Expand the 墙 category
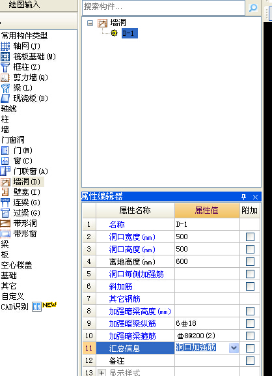The image size is (272, 376). (5, 130)
